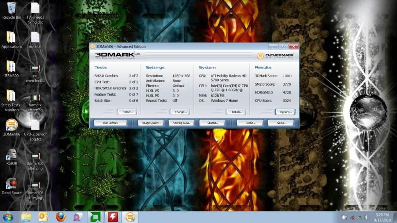Open system Details... button
Image resolution: width=397 pixels, height=223 pixels.
(x=236, y=112)
